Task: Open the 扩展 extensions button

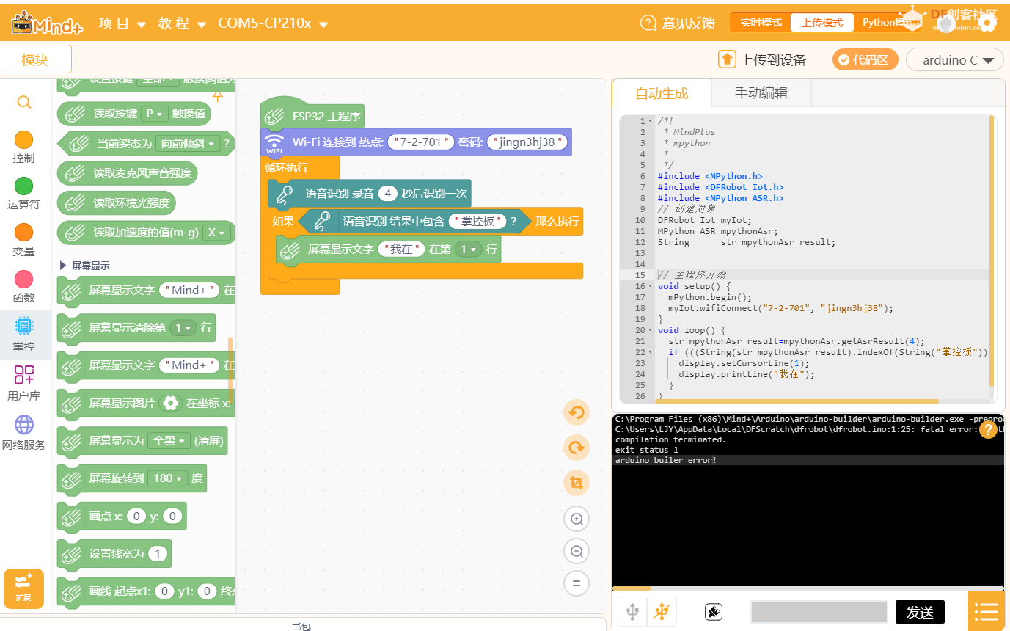Action: (23, 588)
